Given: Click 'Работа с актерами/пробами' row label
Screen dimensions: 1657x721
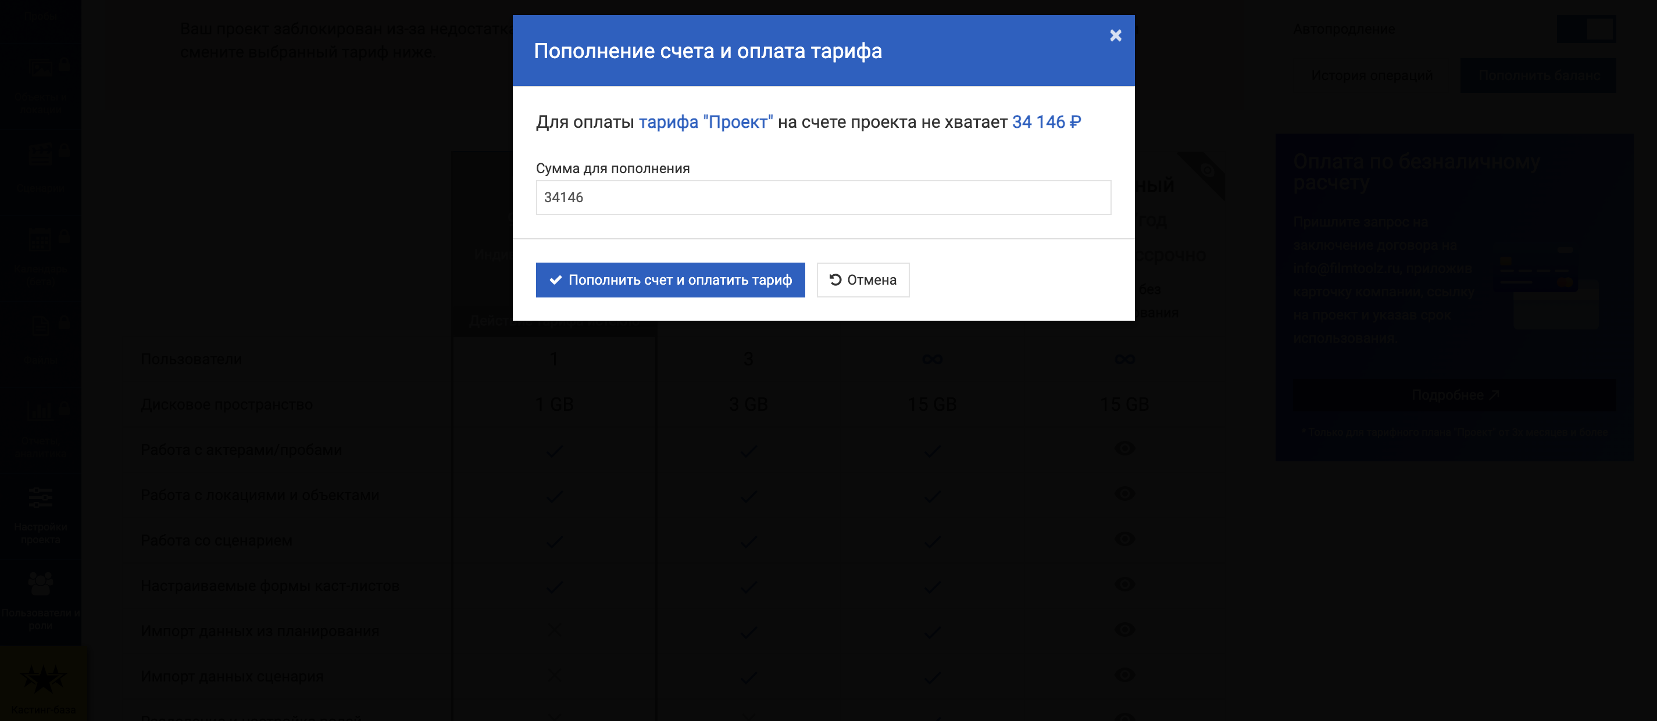Looking at the screenshot, I should (x=241, y=450).
